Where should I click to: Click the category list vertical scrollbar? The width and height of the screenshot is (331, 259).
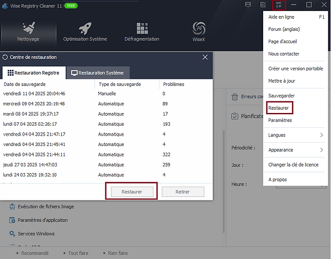coord(223,181)
